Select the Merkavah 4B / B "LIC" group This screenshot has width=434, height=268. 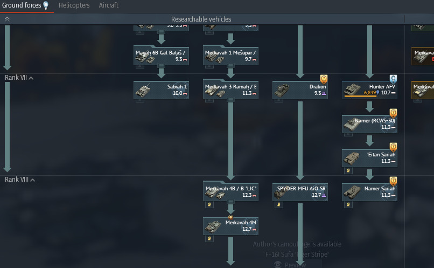click(230, 192)
